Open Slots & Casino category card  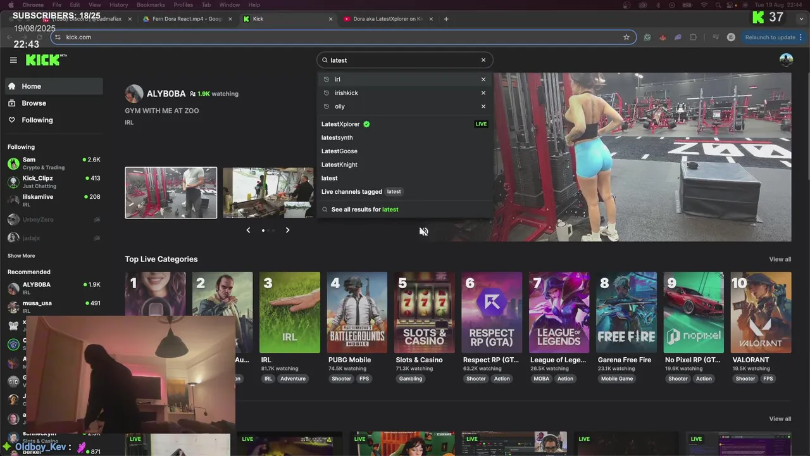[x=425, y=312]
